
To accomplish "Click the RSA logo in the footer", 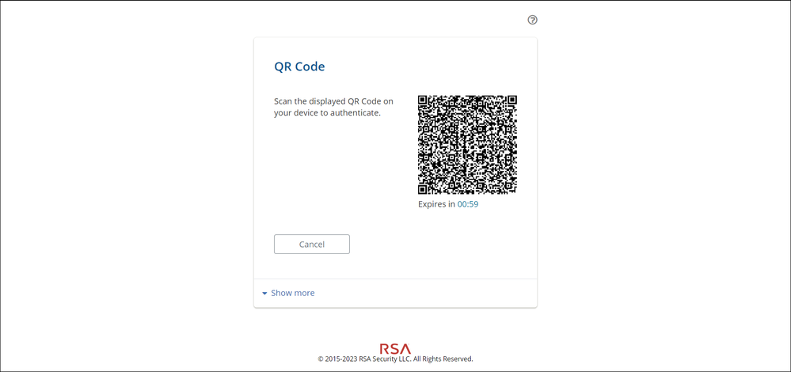I will (395, 348).
